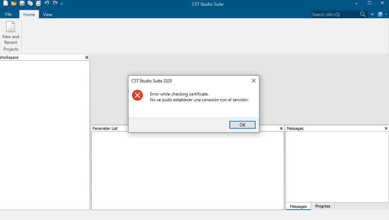Open project via the folder icon
Screen dimensions: 389x220
tap(14, 3)
